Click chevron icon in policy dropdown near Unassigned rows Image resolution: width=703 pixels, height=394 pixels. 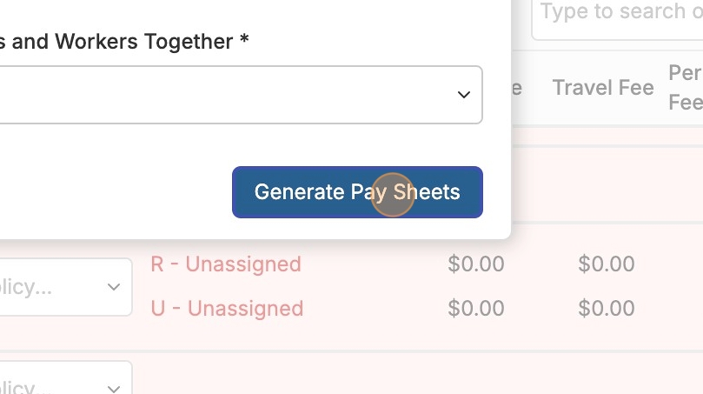tap(114, 286)
